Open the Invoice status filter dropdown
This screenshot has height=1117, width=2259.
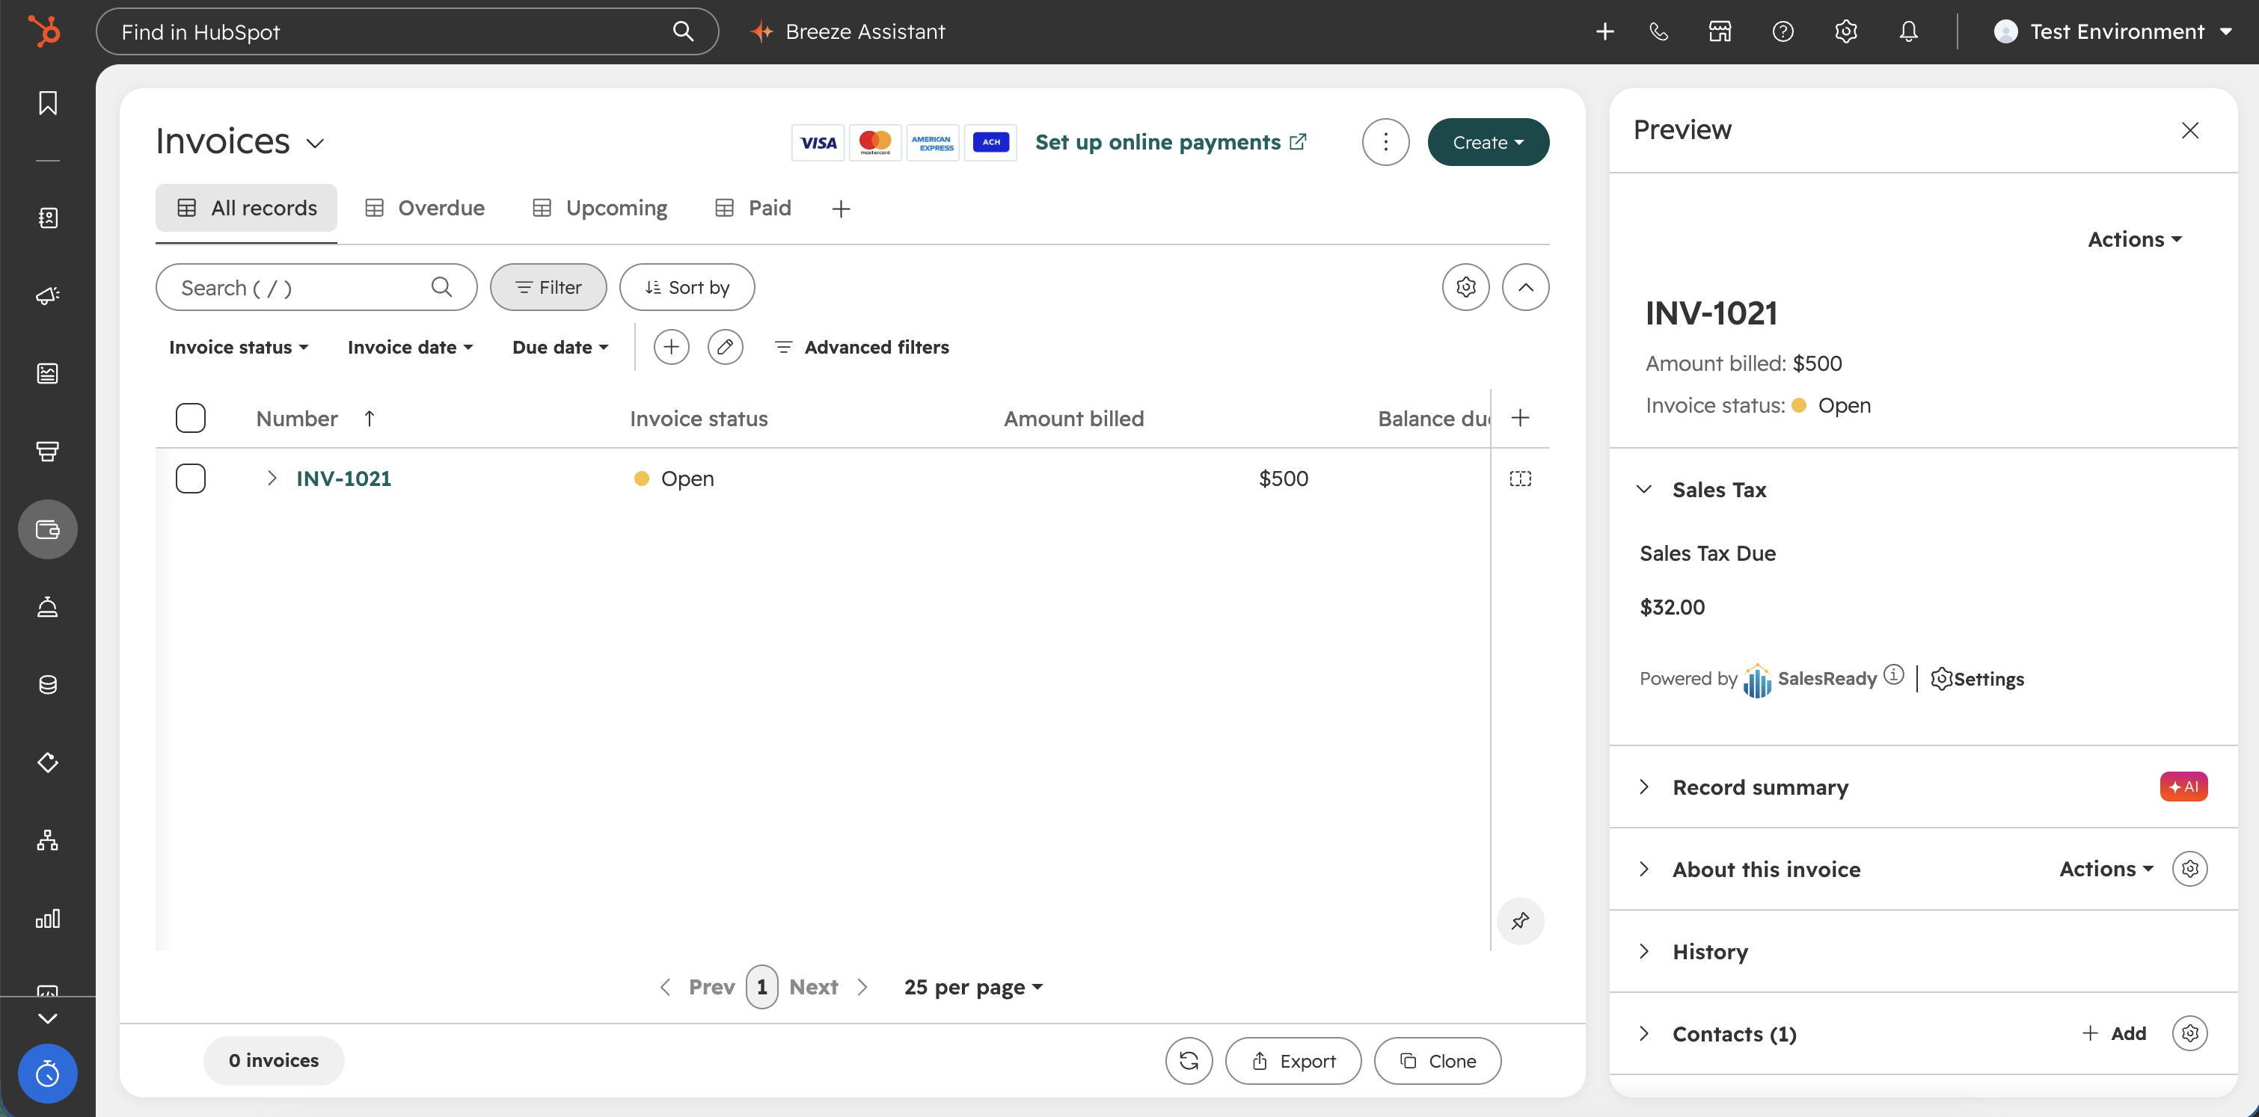(239, 347)
